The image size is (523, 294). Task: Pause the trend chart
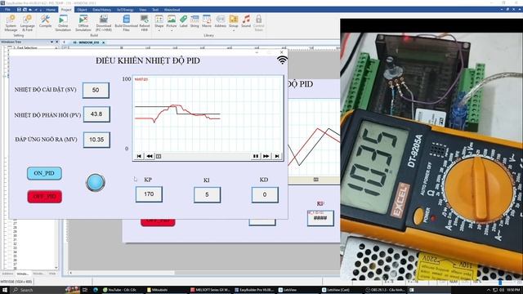[x=256, y=156]
